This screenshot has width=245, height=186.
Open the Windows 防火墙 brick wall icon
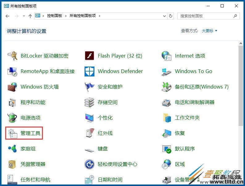point(12,87)
